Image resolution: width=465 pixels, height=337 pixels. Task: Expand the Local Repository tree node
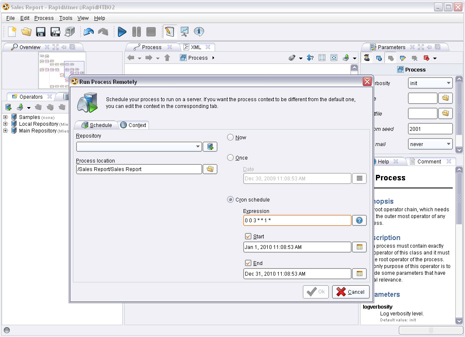pos(6,124)
